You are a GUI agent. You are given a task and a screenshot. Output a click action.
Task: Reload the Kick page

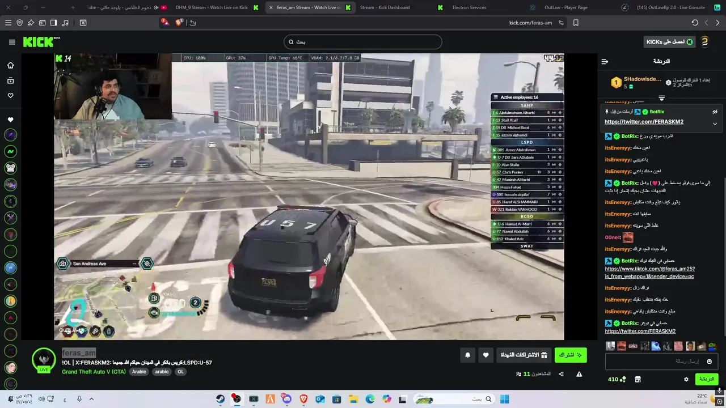click(695, 23)
